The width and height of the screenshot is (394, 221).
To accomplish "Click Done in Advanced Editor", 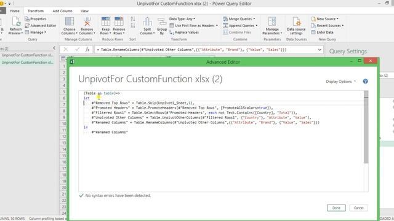I will [x=336, y=208].
